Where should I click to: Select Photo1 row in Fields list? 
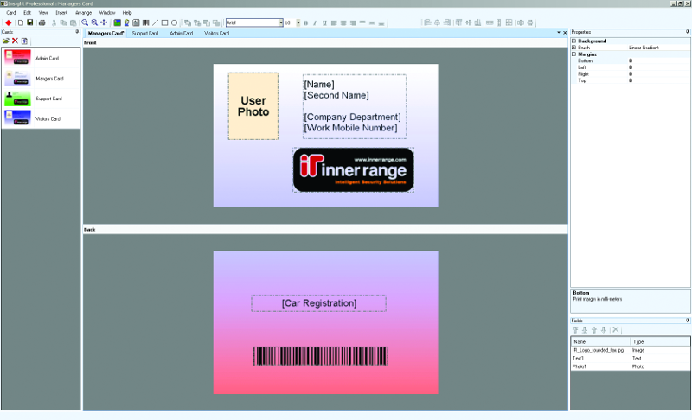tap(580, 366)
